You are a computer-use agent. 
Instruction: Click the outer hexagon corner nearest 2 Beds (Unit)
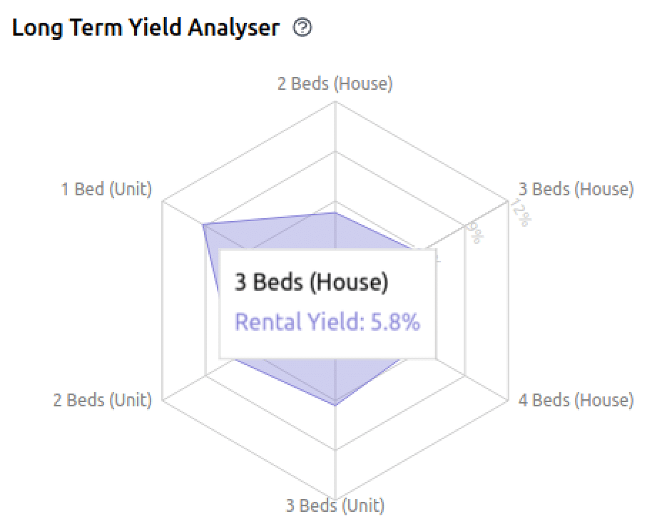coord(162,399)
